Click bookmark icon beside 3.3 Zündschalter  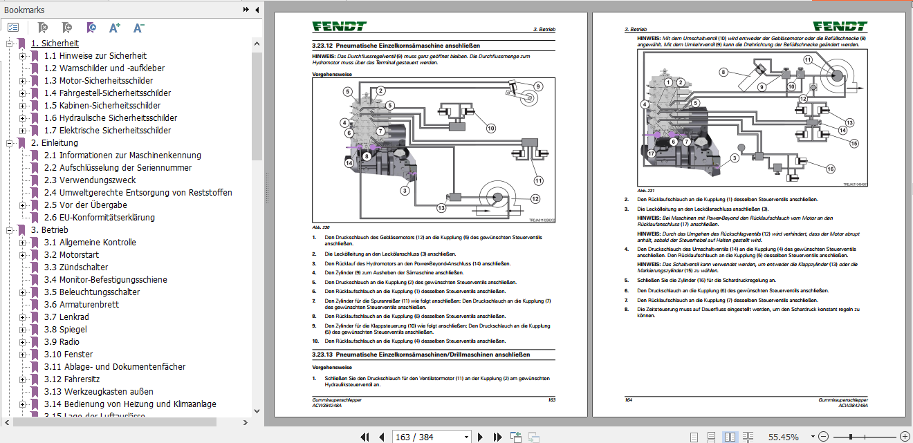point(34,267)
